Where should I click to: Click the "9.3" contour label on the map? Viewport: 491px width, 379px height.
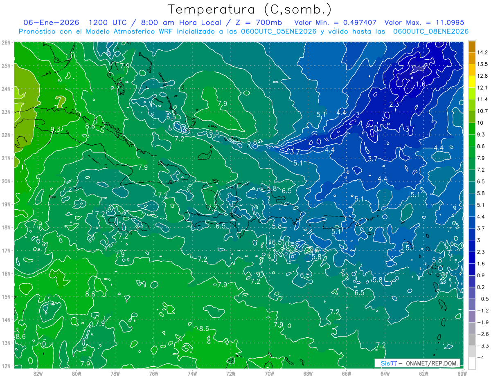point(56,130)
